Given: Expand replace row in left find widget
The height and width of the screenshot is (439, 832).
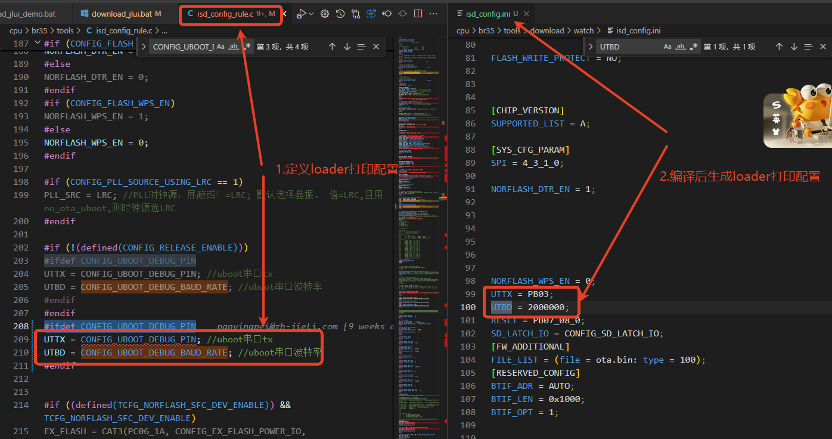Looking at the screenshot, I should pos(143,47).
